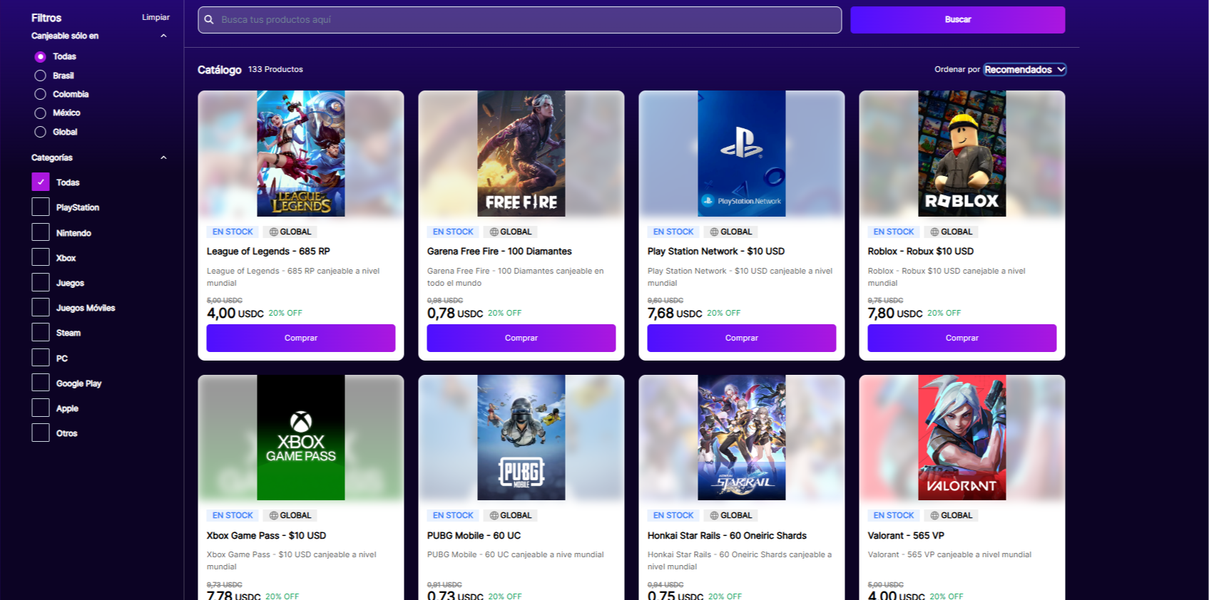
Task: Click globe icon on Honkai Star Rails card
Action: (714, 515)
